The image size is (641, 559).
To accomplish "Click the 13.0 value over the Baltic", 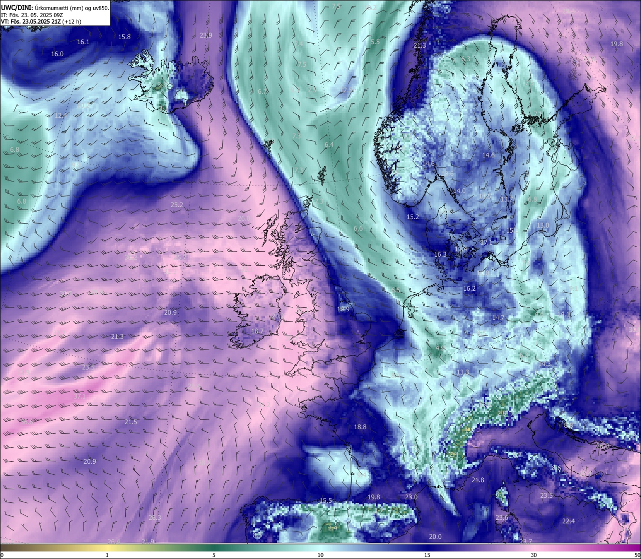I will pos(543,225).
